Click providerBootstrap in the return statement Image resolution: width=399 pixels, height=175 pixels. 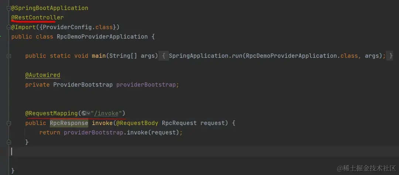93,132
